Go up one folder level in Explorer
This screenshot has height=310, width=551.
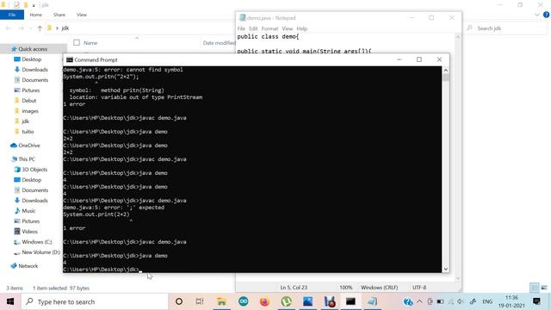(x=40, y=28)
